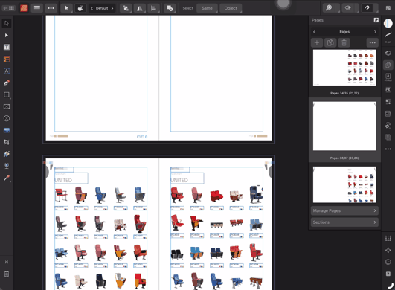
Task: Select the Place Image tool
Action: coord(7,130)
